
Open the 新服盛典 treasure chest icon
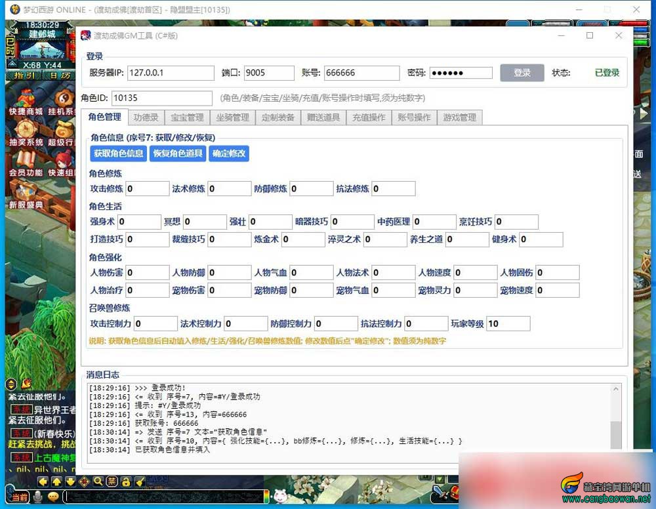tap(26, 194)
